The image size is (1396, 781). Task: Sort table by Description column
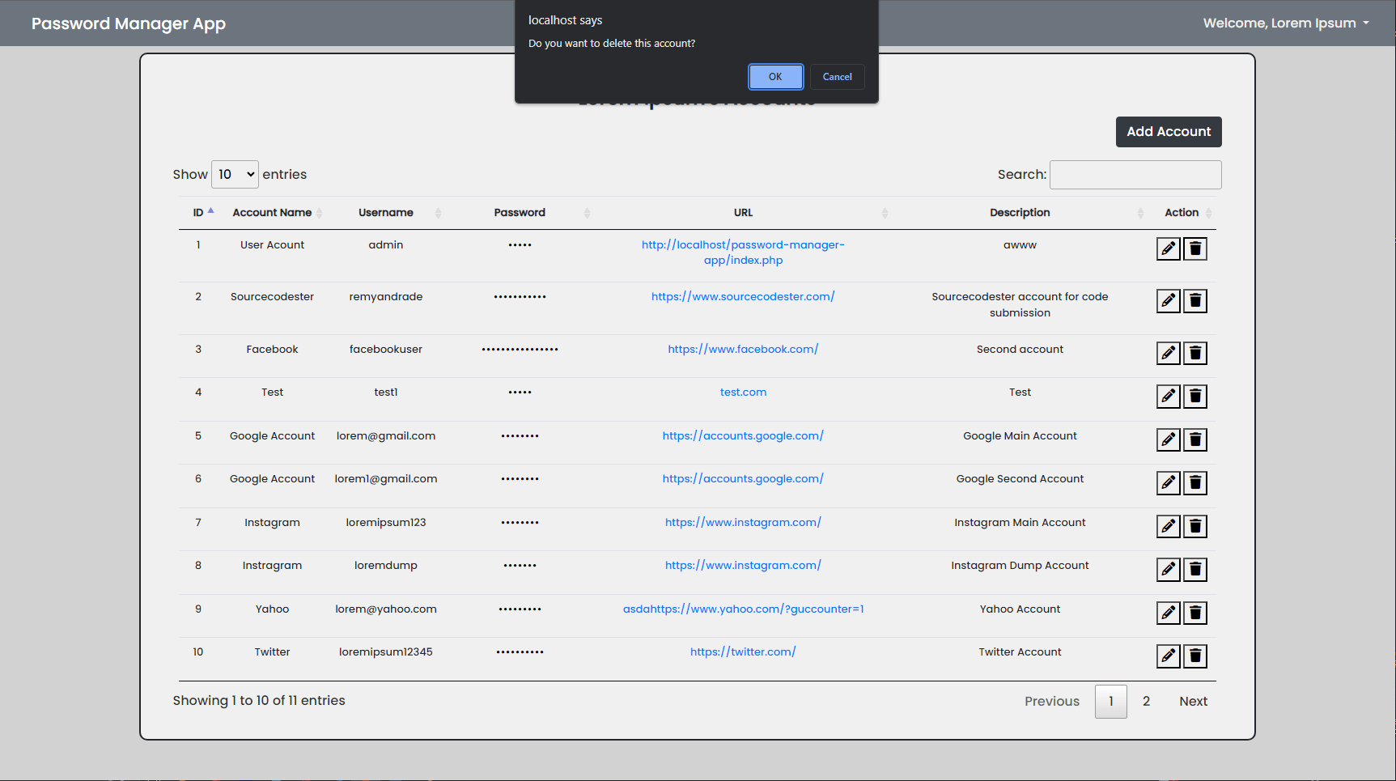coord(1020,213)
